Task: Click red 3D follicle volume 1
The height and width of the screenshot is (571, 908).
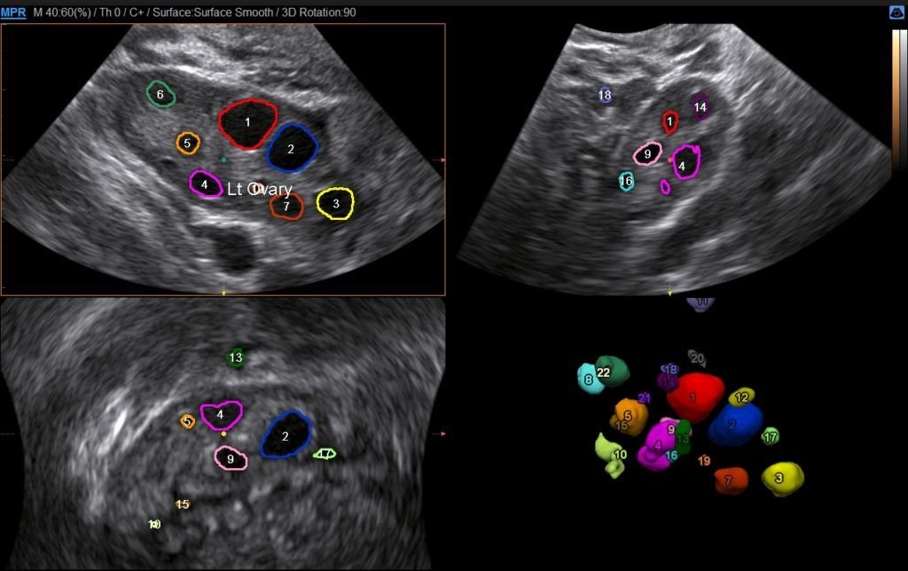Action: tap(694, 396)
